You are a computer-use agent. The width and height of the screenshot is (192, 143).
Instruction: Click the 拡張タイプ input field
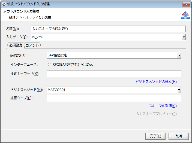click(114, 98)
